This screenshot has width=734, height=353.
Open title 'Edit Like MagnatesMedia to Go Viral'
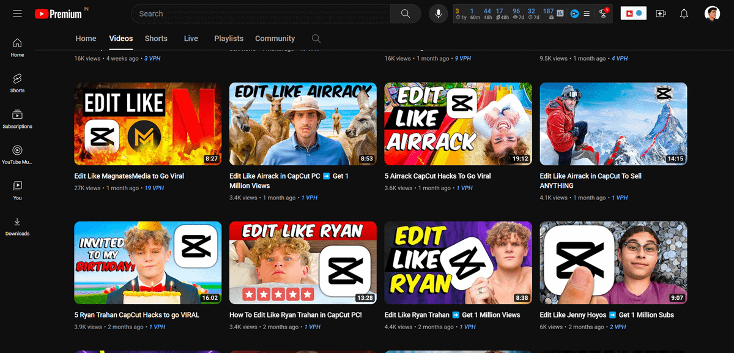click(x=129, y=176)
